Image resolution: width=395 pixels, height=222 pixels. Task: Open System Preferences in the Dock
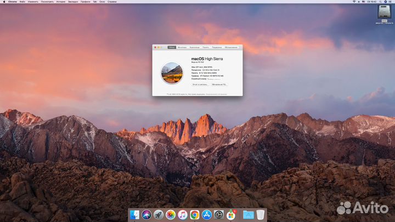click(219, 215)
